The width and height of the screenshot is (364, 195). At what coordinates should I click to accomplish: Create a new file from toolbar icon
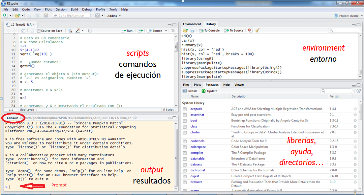pos(5,15)
